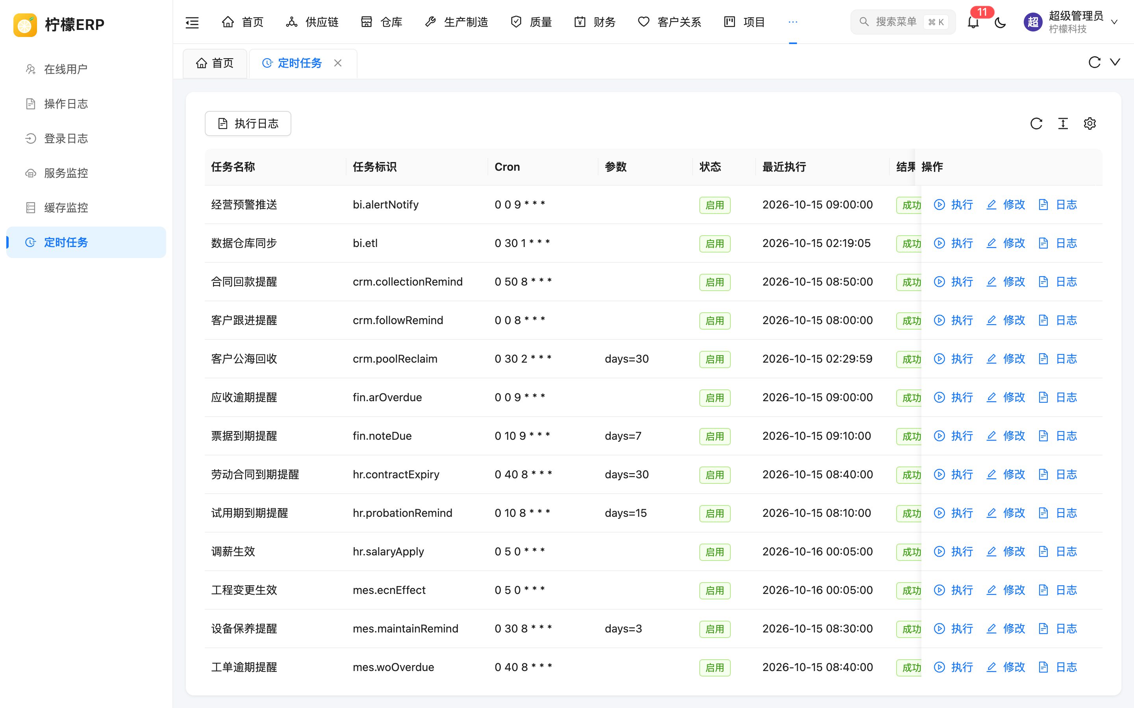Close the 定时任务 tab

pyautogui.click(x=338, y=63)
